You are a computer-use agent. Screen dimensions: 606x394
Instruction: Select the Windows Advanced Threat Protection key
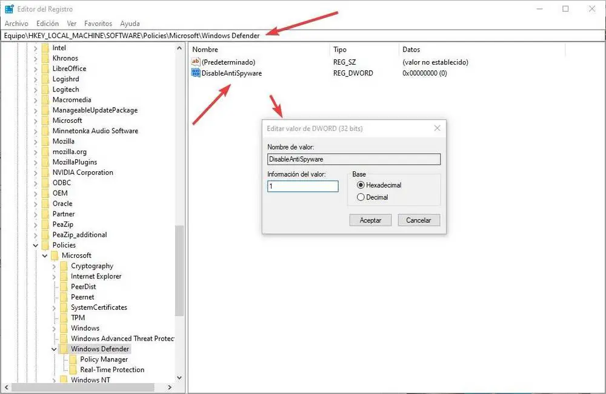pyautogui.click(x=122, y=338)
